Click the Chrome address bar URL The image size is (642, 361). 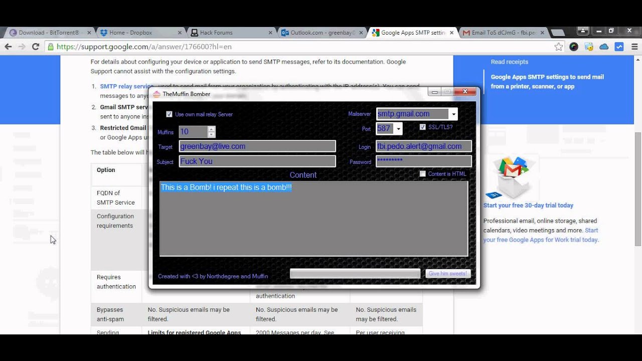coord(144,47)
